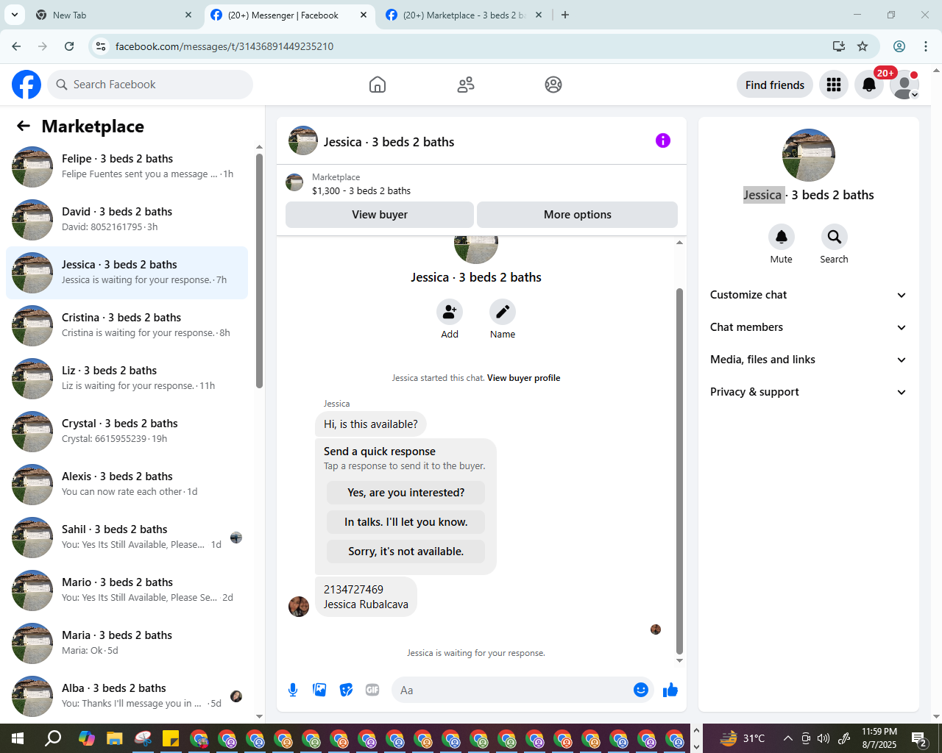The image size is (942, 753).
Task: Send quick response Yes, are you interested?
Action: (x=406, y=493)
